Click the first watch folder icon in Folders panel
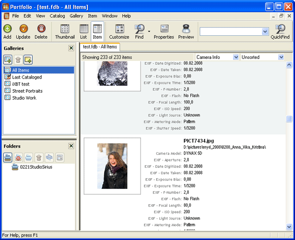Image resolution: width=295 pixels, height=240 pixels. pyautogui.click(x=8, y=158)
